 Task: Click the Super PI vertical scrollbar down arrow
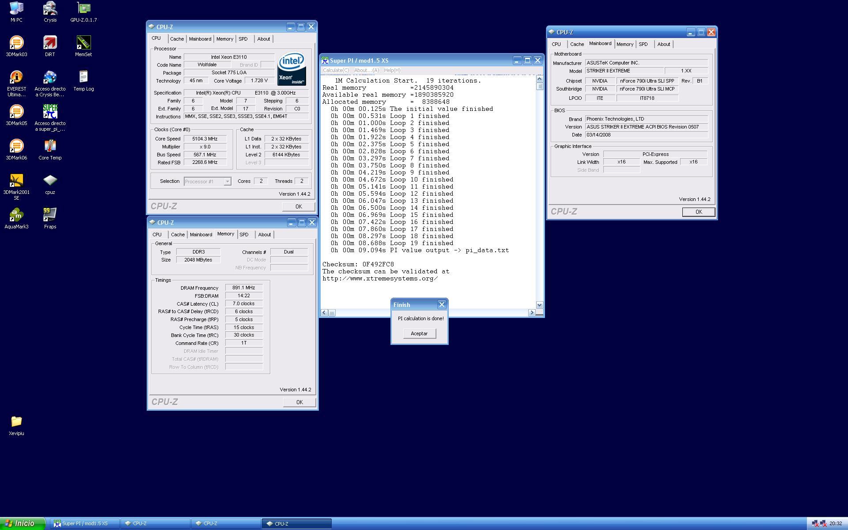(539, 305)
